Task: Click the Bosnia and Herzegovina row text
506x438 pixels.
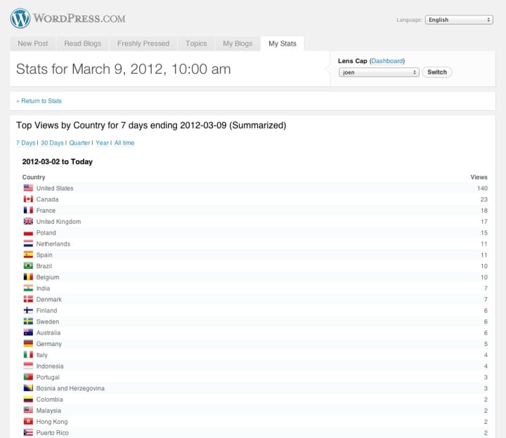Action: click(70, 388)
